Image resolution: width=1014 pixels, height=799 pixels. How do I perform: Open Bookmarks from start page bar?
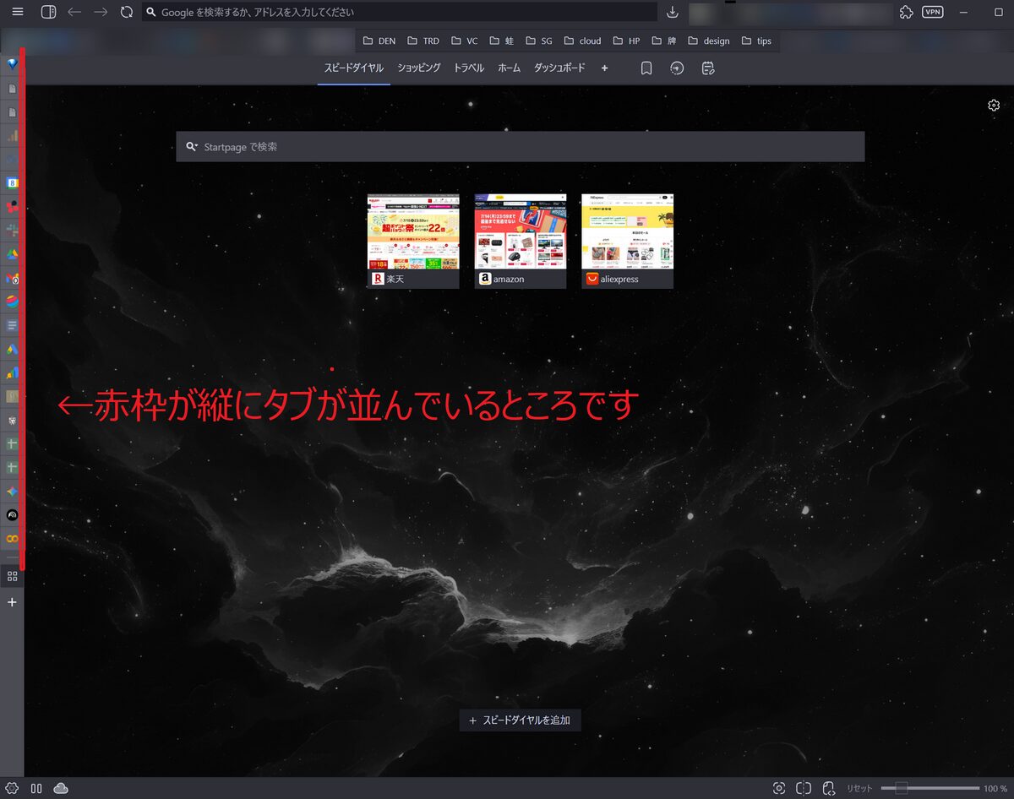point(646,68)
